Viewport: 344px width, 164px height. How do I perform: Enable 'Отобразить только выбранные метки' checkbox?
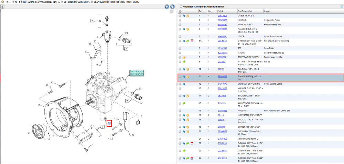coord(181,7)
